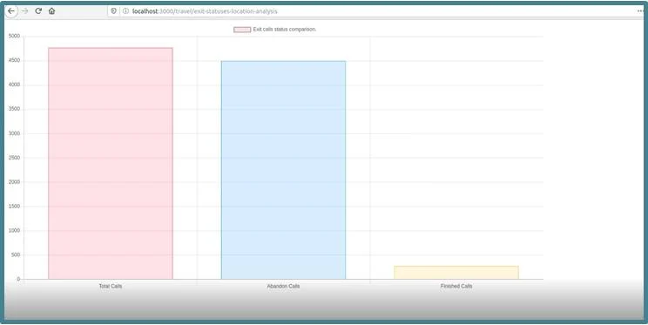Show site information via the info icon
Screen dimensions: 648x325
pos(125,11)
